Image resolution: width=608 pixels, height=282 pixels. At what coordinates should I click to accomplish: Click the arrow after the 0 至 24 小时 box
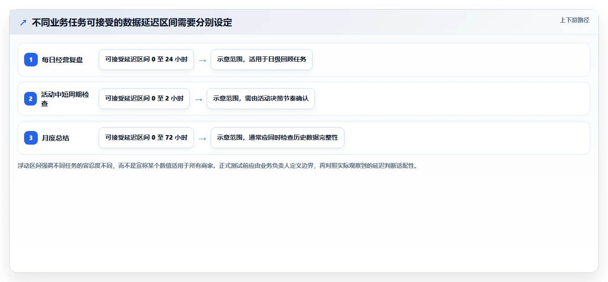pos(203,60)
